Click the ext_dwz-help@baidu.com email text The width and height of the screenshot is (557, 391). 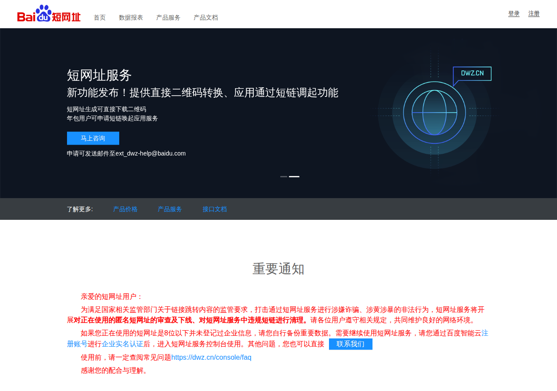tap(151, 153)
